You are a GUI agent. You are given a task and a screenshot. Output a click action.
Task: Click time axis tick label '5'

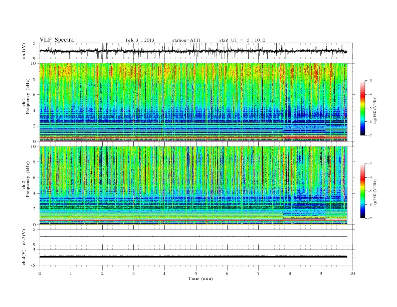(196, 273)
